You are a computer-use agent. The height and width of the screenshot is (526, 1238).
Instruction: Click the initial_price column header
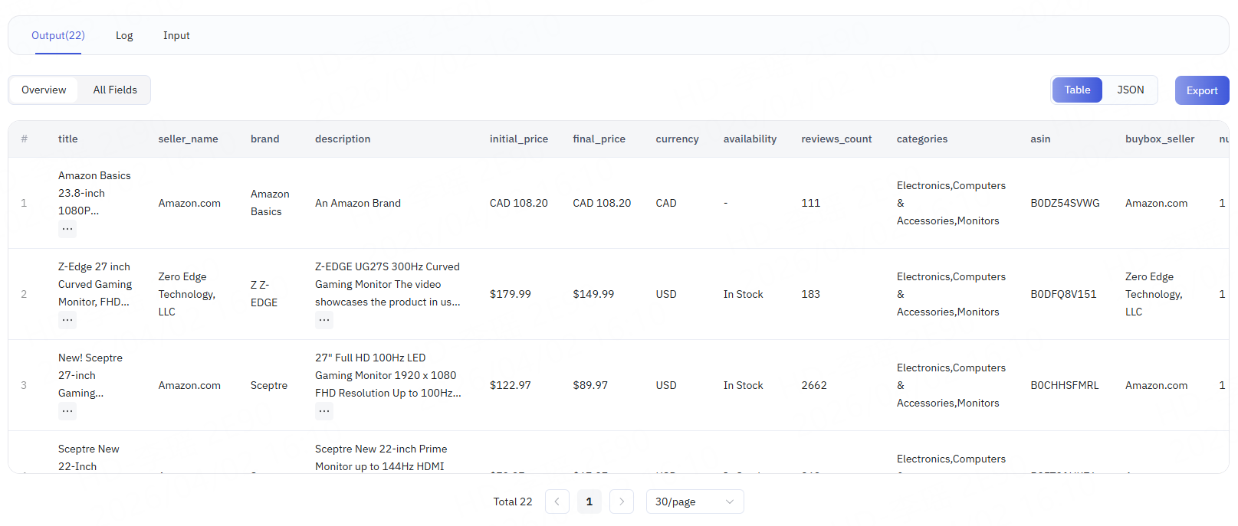click(x=519, y=139)
